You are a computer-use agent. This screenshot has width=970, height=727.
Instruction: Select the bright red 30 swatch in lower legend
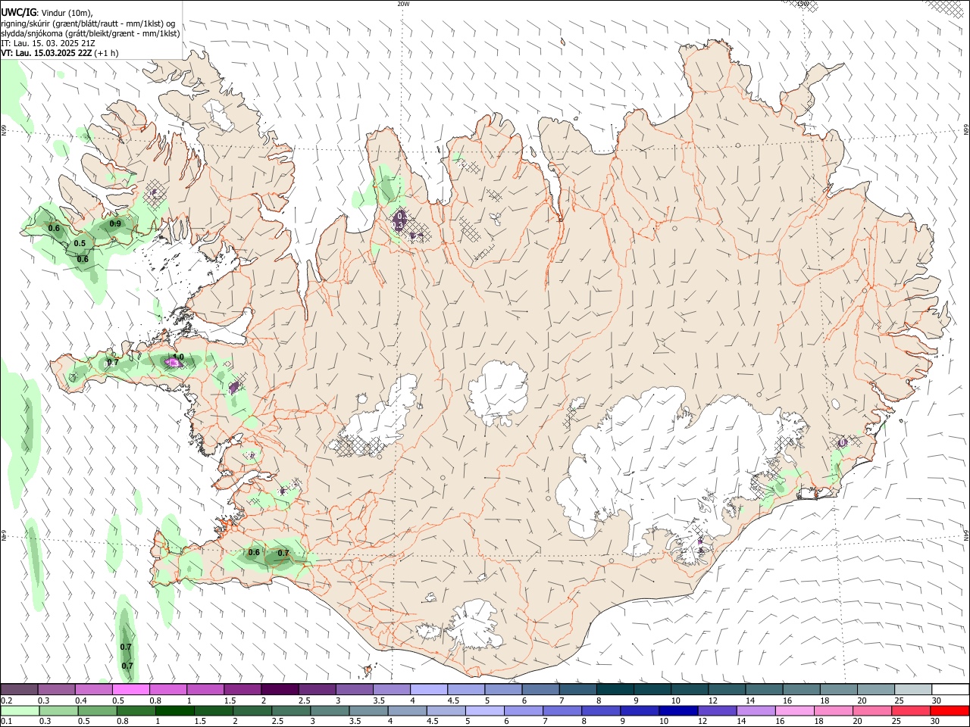pyautogui.click(x=949, y=710)
